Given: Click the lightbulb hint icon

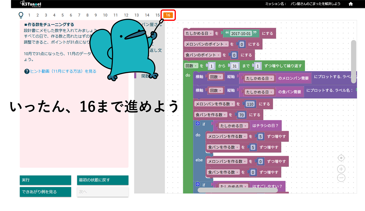Looking at the screenshot, I should (x=21, y=15).
